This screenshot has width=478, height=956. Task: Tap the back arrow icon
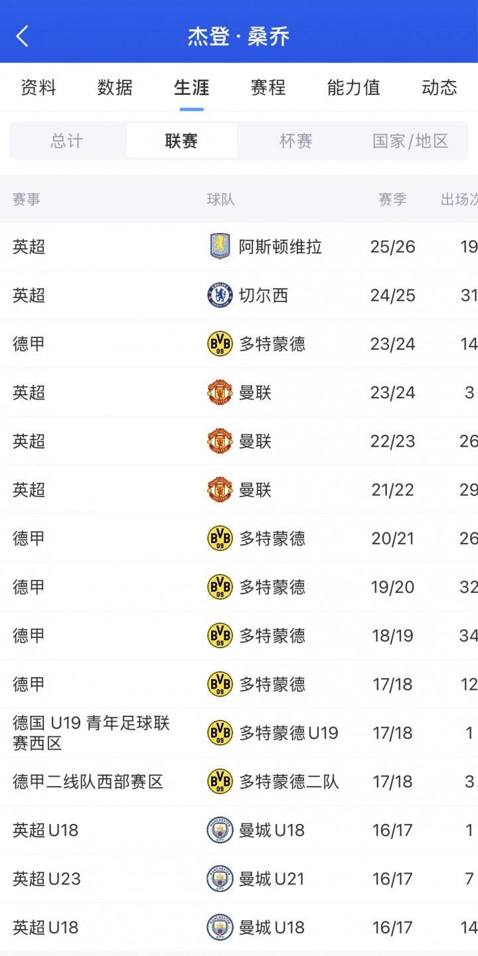[23, 36]
